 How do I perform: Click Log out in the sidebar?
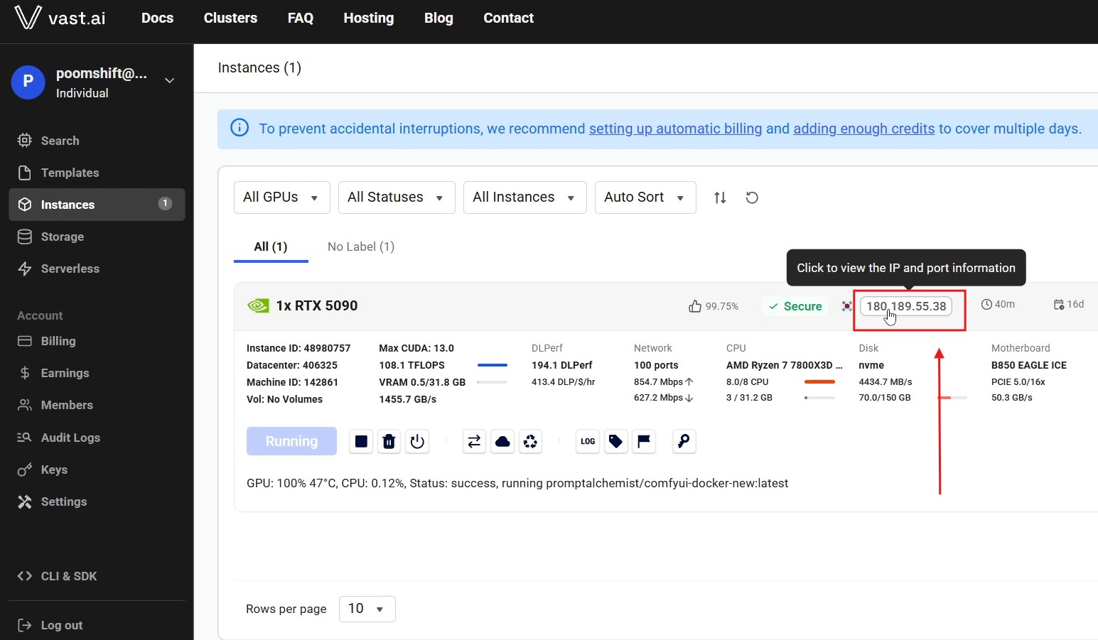point(97,625)
